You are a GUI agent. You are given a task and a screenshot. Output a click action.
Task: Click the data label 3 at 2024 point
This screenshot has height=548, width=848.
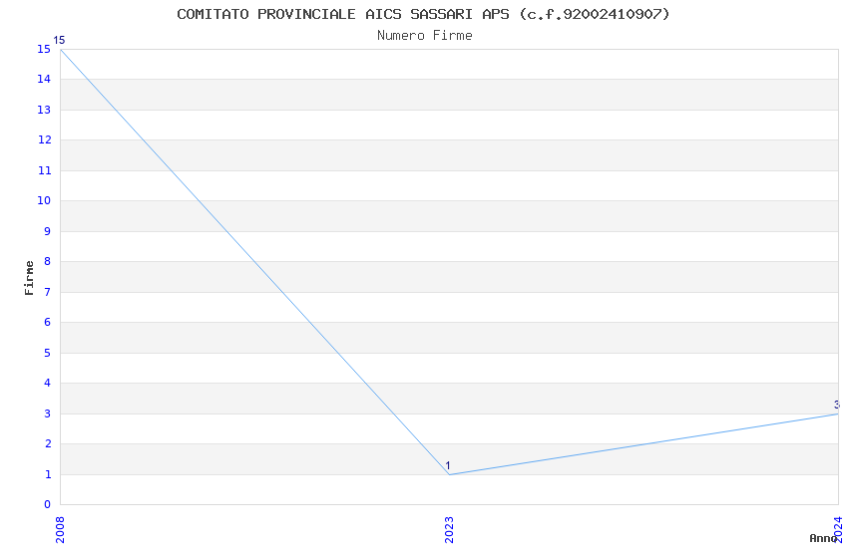[837, 405]
